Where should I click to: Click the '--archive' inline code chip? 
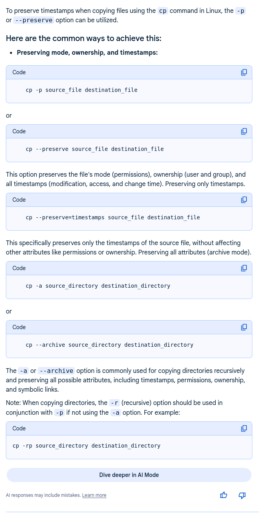[56, 371]
